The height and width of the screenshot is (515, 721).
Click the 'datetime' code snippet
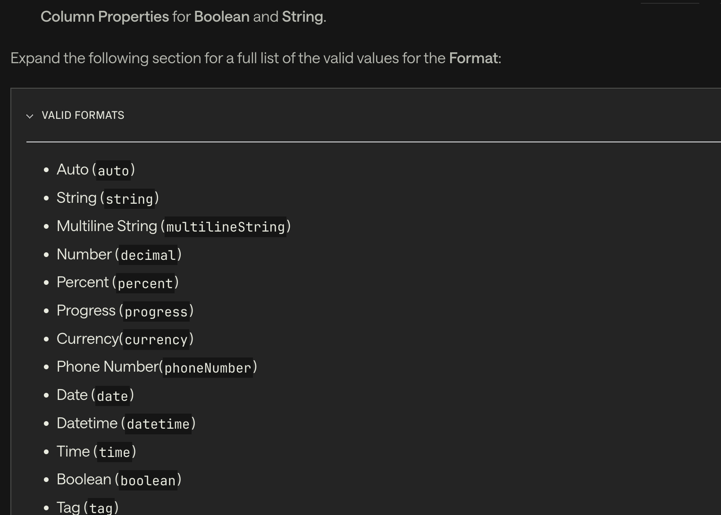pyautogui.click(x=158, y=424)
